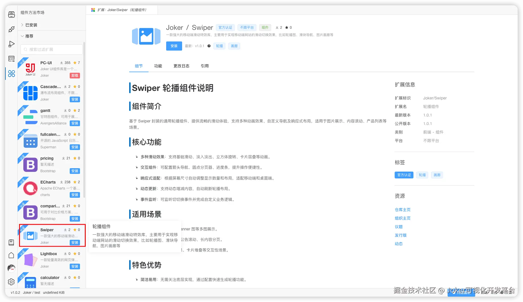The image size is (523, 302).
Task: Select the calculator extension name in list
Action: 50,278
